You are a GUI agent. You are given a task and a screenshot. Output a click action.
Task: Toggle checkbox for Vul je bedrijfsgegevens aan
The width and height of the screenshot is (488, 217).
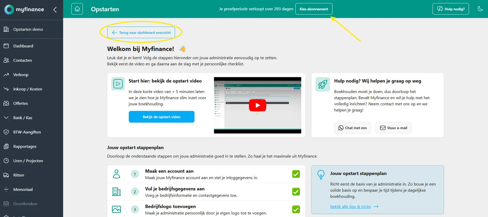tap(296, 192)
